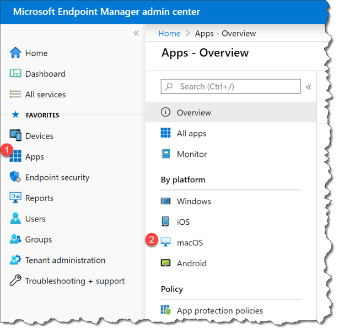This screenshot has width=339, height=332.
Task: Click the App protection policies icon
Action: (165, 310)
